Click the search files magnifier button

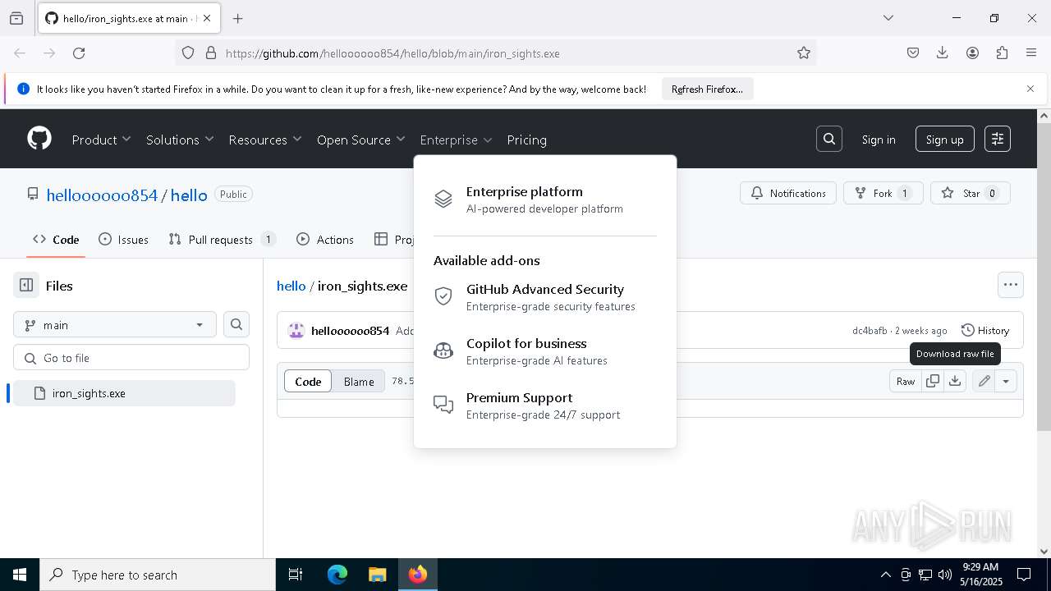click(x=236, y=324)
